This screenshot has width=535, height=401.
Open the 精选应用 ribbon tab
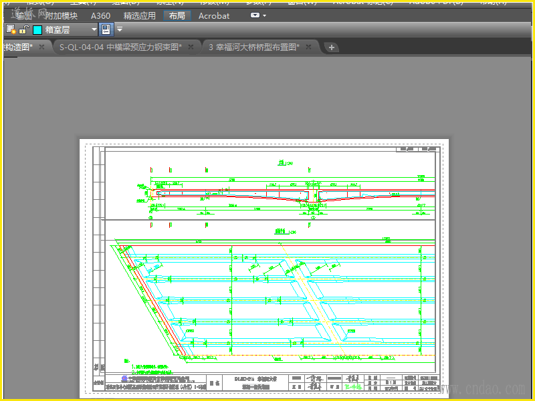coord(140,15)
